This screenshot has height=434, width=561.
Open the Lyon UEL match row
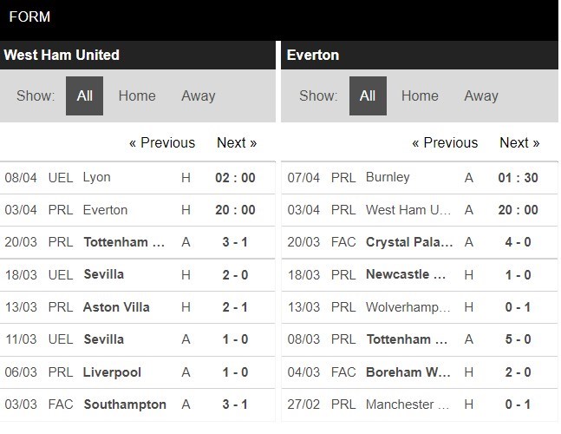tap(138, 178)
